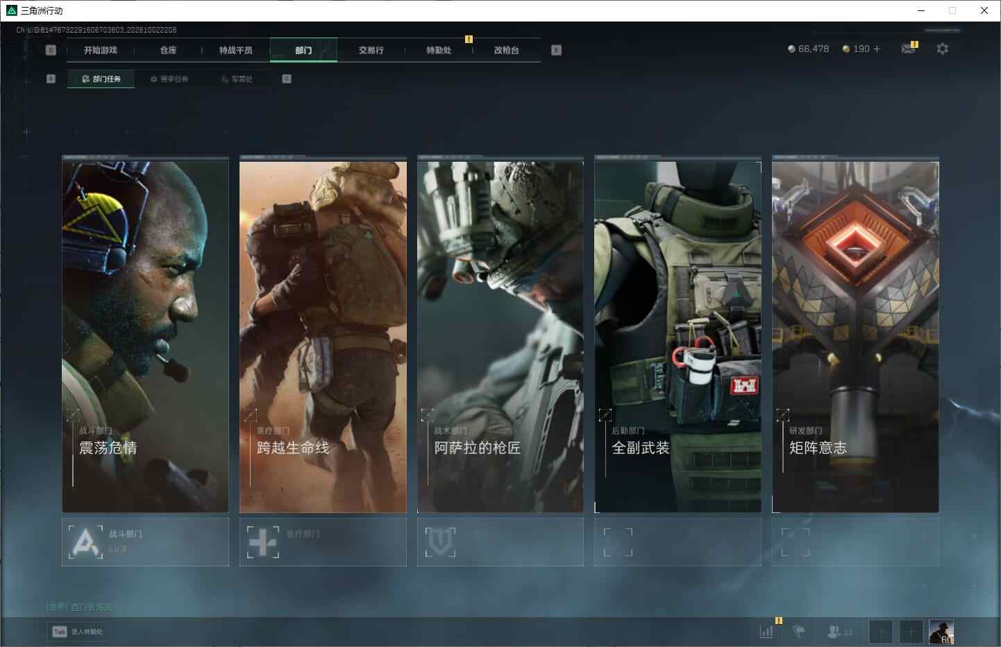The width and height of the screenshot is (1001, 647).
Task: Click the medical department cross emblem
Action: click(263, 542)
